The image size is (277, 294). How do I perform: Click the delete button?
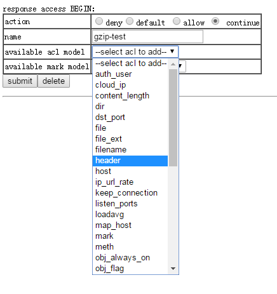pos(53,81)
